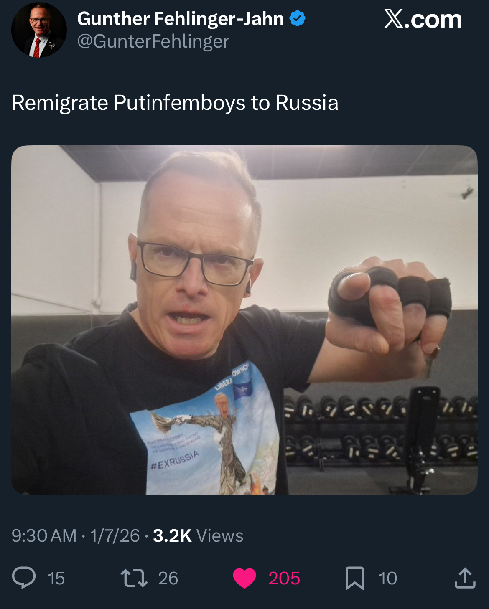The height and width of the screenshot is (609, 489).
Task: Click the 10 bookmarks count
Action: (x=388, y=579)
